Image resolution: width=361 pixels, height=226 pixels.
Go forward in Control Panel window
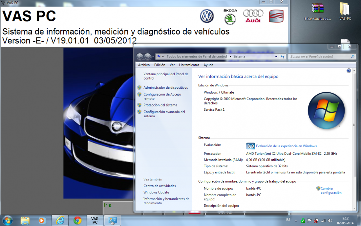coord(148,56)
